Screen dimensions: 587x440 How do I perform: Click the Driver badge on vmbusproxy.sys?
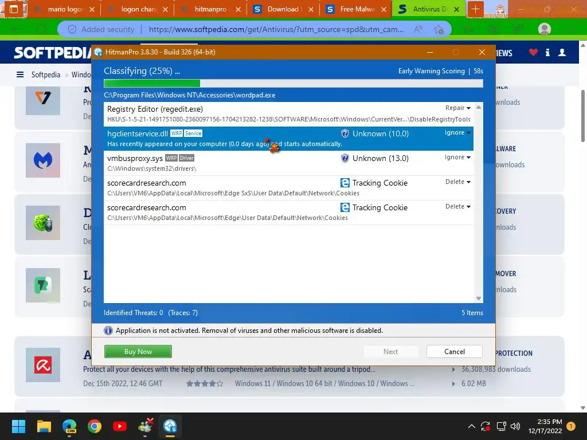(186, 158)
